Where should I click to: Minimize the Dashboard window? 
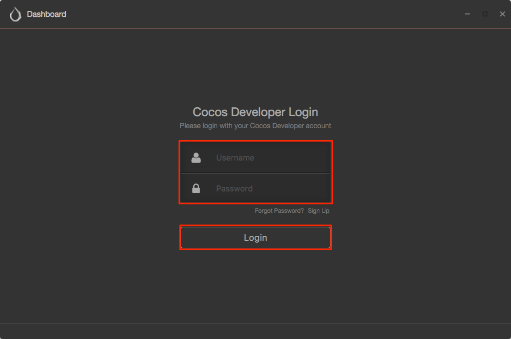[467, 14]
